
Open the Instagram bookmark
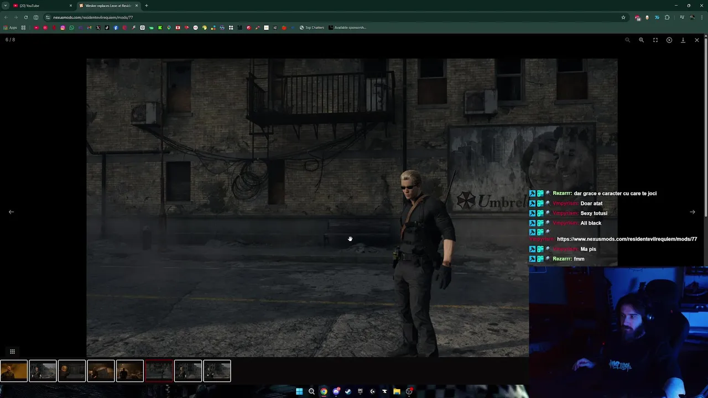[x=63, y=28]
